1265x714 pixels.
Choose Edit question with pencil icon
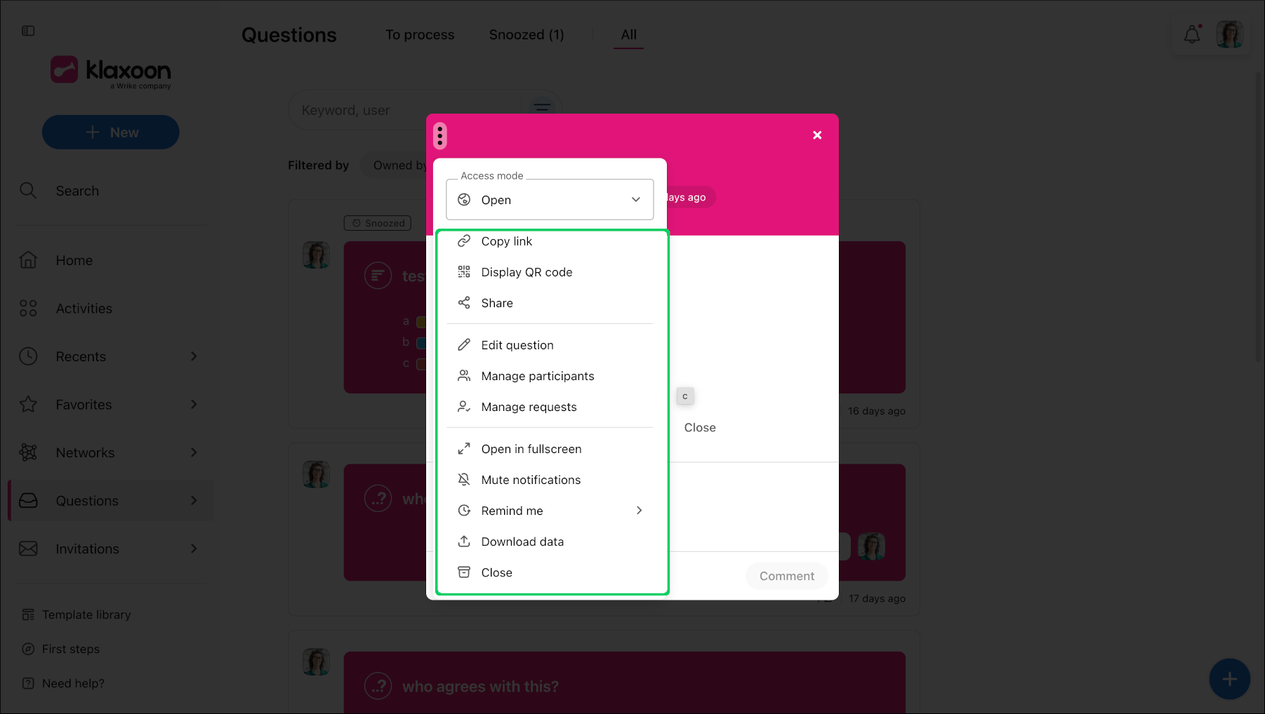pyautogui.click(x=550, y=345)
